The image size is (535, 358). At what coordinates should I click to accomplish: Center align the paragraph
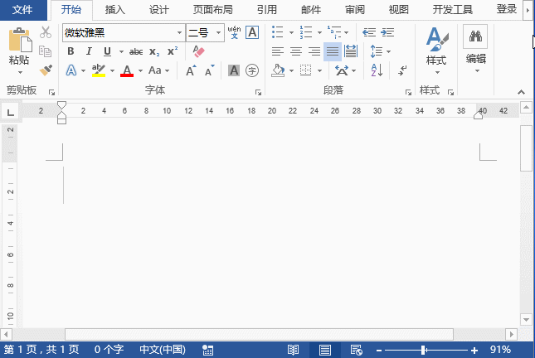[295, 51]
